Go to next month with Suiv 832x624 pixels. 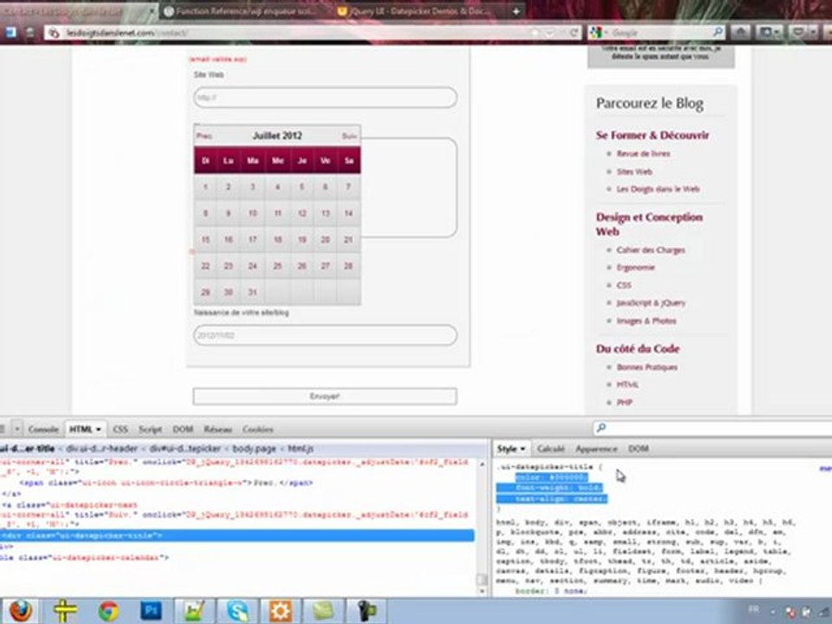coord(349,136)
